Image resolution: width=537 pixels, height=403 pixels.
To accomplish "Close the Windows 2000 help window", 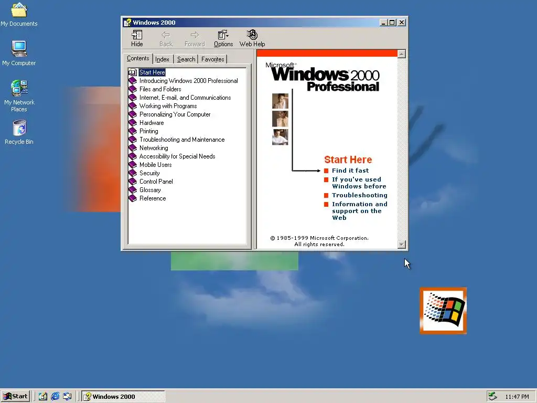I will click(402, 23).
